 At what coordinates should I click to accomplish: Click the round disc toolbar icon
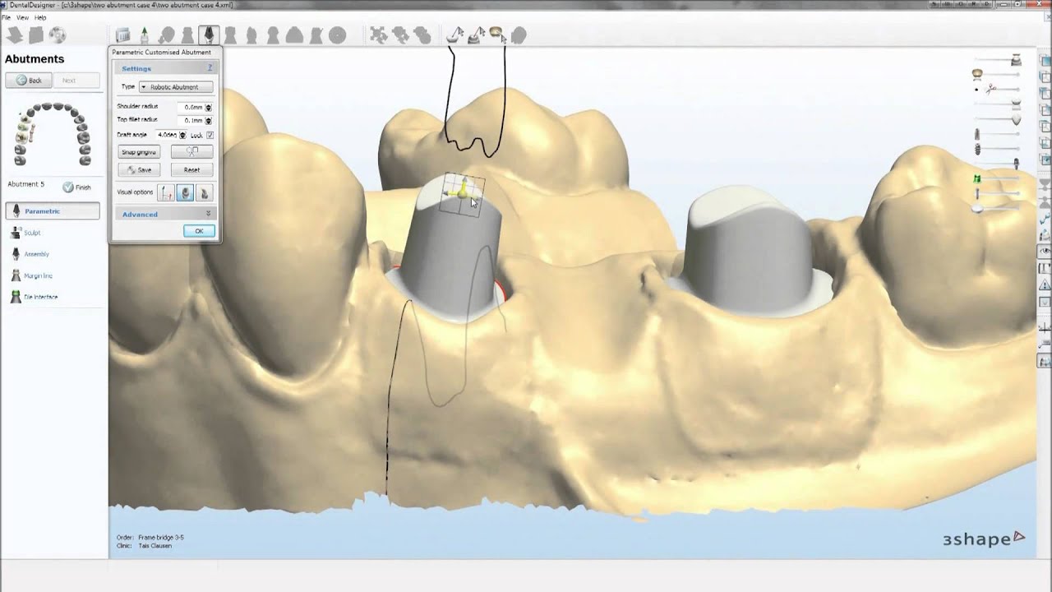click(337, 35)
